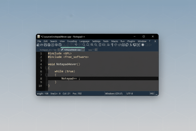The image size is (196, 131).
Task: Click the Close document toolbar icon
Action: (x=53, y=45)
